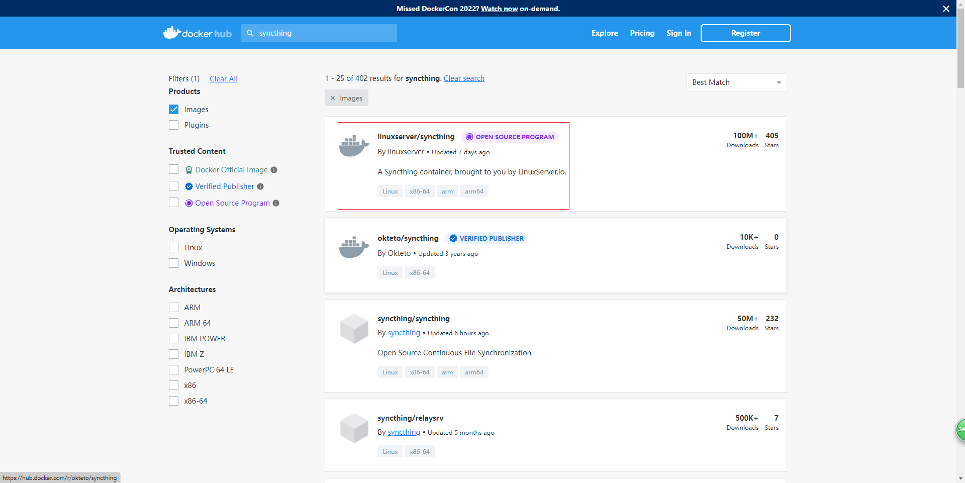
Task: Check the PowerPC 64 LE filter
Action: (174, 370)
